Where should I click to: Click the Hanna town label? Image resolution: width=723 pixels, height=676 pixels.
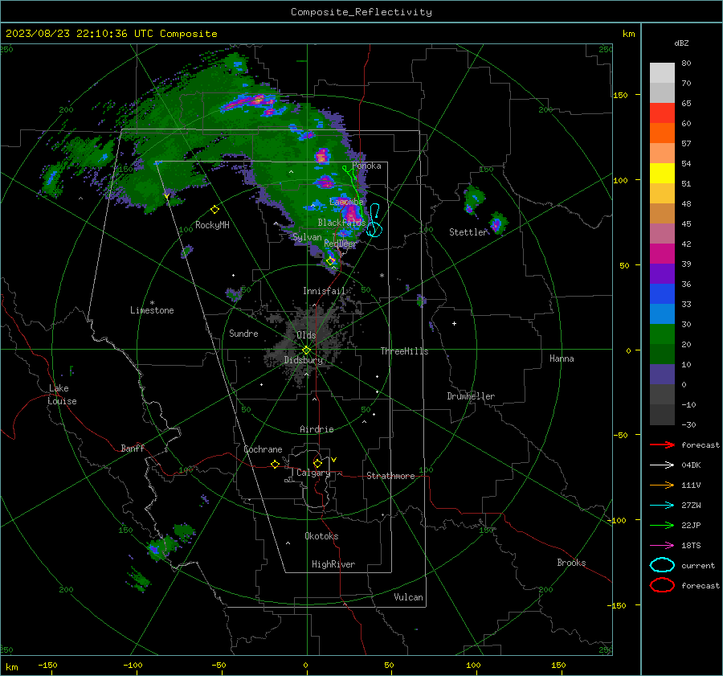point(562,358)
